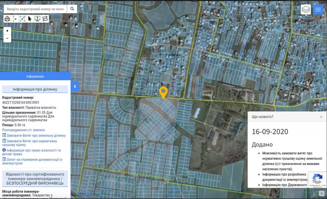Click the magnifier search button
Screen dimensions: 327x199
point(72,9)
